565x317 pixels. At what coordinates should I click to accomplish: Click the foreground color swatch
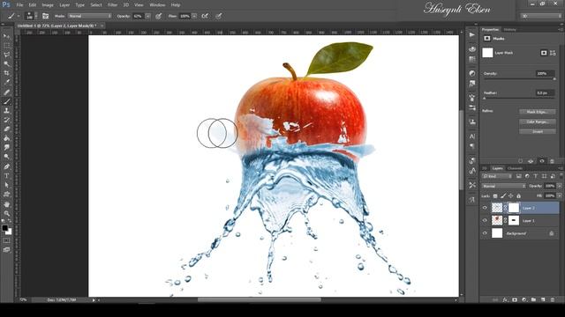4,228
